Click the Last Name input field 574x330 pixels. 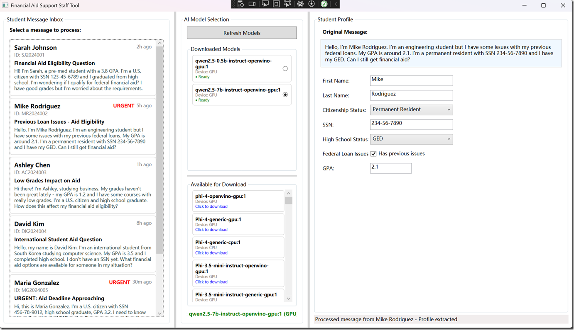411,95
